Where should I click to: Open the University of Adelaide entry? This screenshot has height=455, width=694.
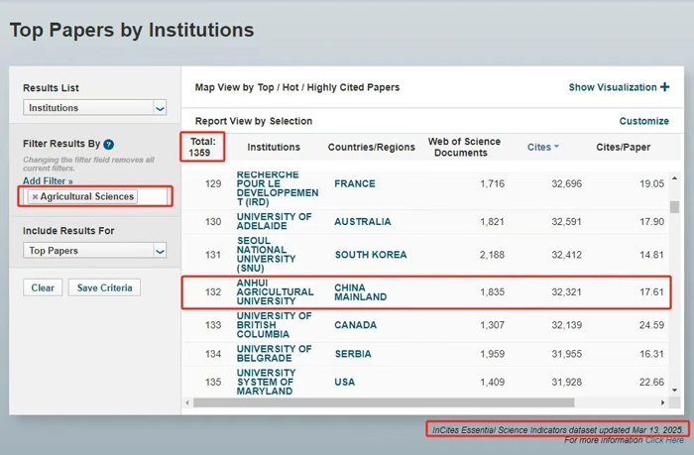click(275, 221)
